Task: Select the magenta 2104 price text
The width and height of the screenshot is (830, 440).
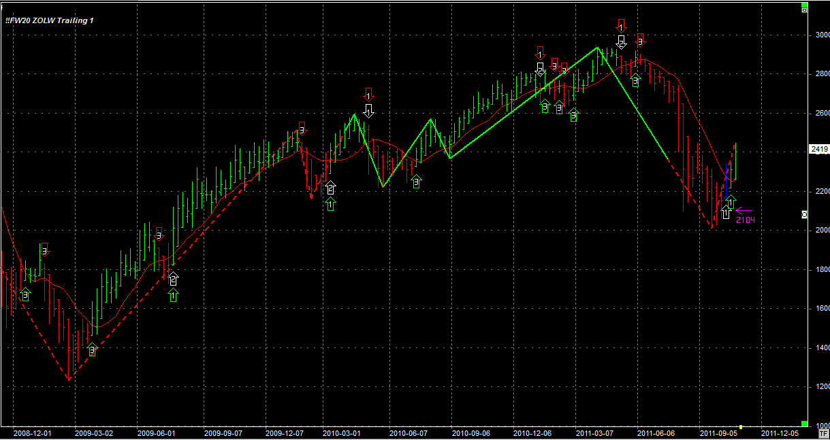Action: click(x=745, y=220)
